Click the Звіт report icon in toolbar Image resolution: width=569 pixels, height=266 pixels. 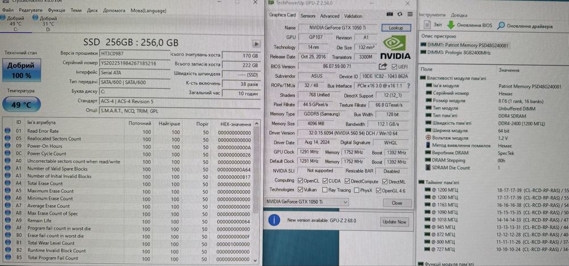427,26
